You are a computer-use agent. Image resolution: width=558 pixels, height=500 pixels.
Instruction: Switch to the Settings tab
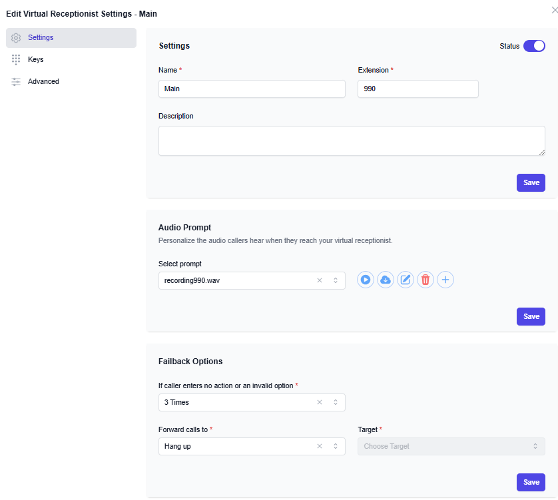pos(71,38)
